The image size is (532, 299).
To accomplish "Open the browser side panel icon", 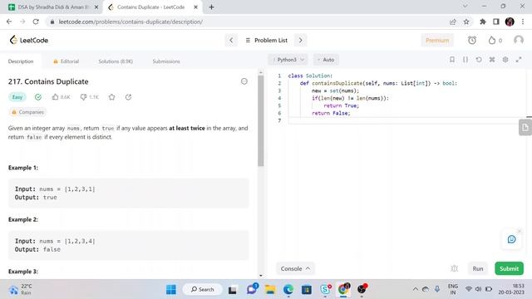I will point(496,22).
